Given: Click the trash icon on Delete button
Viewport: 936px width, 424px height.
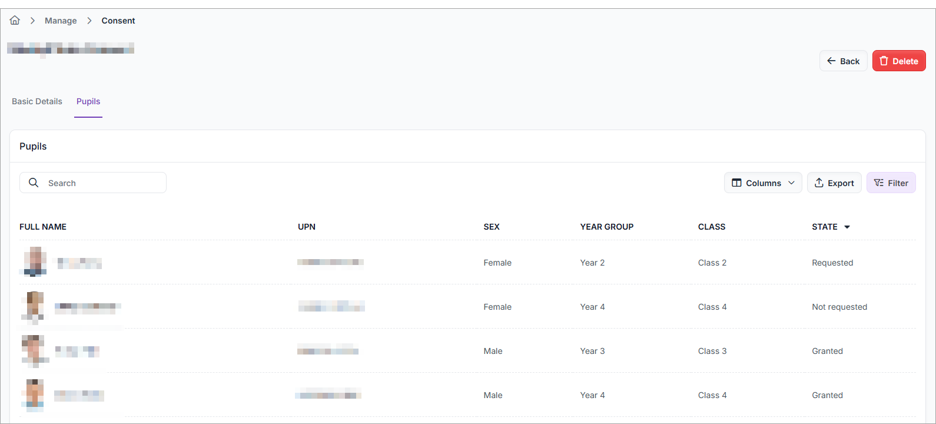Looking at the screenshot, I should pyautogui.click(x=884, y=61).
